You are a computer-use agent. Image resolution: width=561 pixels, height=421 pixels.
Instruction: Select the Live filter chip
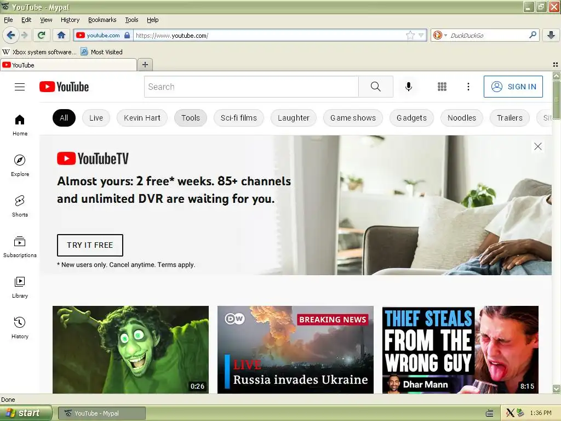click(96, 118)
